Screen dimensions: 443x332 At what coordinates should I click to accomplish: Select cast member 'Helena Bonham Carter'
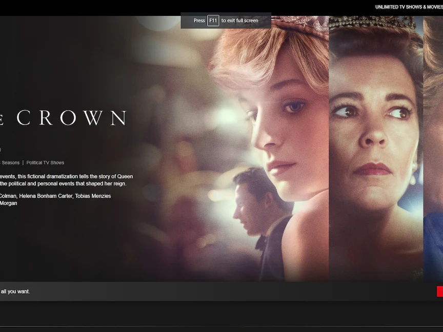point(47,196)
